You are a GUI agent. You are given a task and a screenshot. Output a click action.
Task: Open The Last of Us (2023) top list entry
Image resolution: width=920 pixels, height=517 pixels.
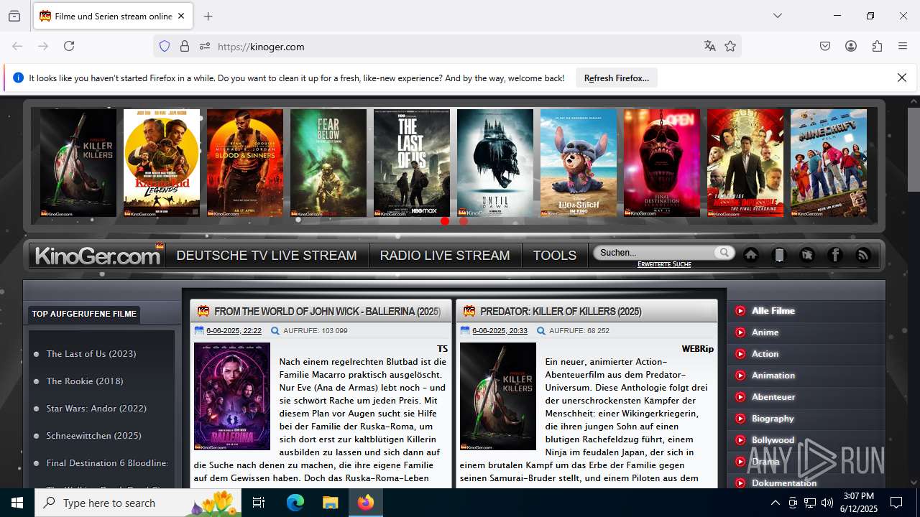pyautogui.click(x=91, y=353)
